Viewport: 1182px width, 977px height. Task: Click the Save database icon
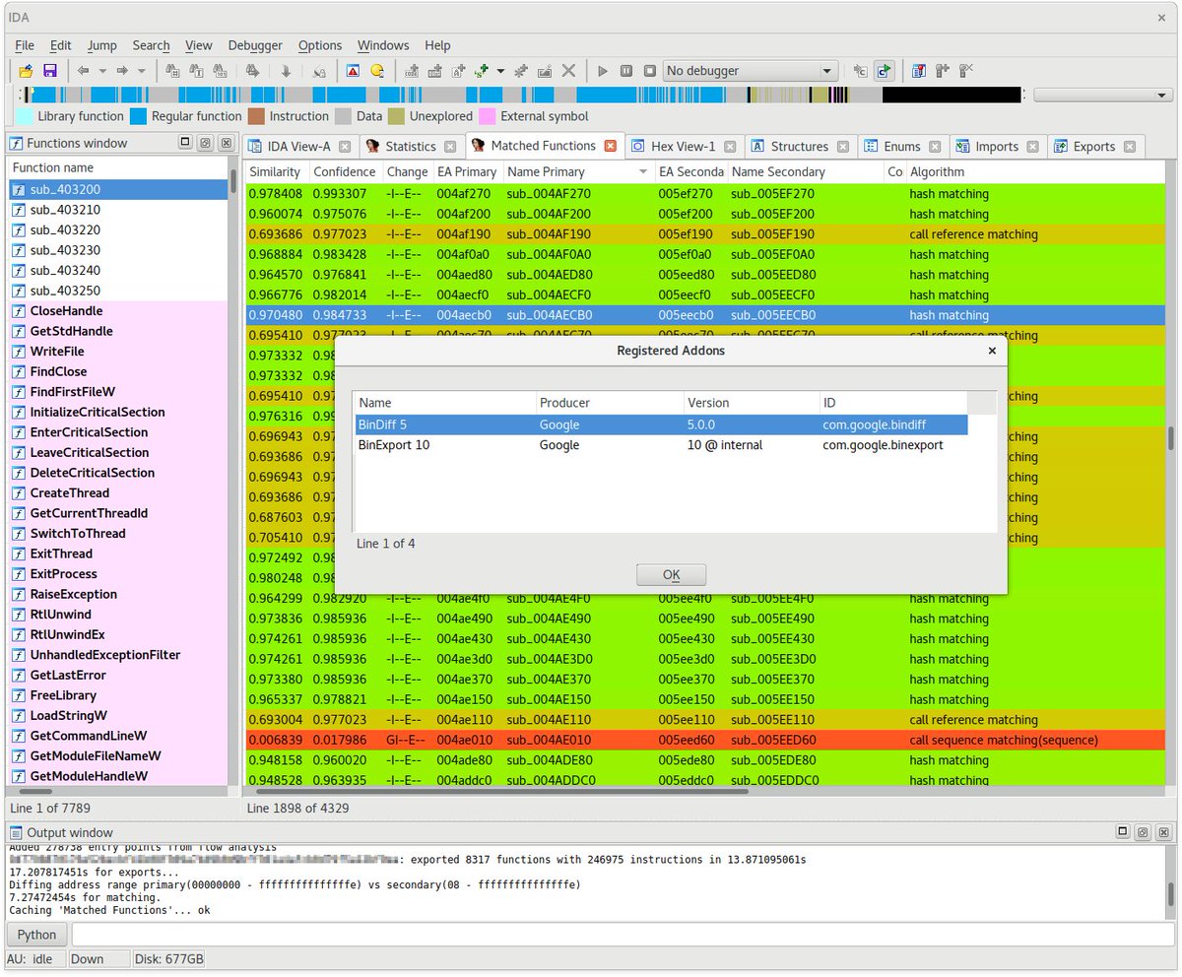[49, 70]
